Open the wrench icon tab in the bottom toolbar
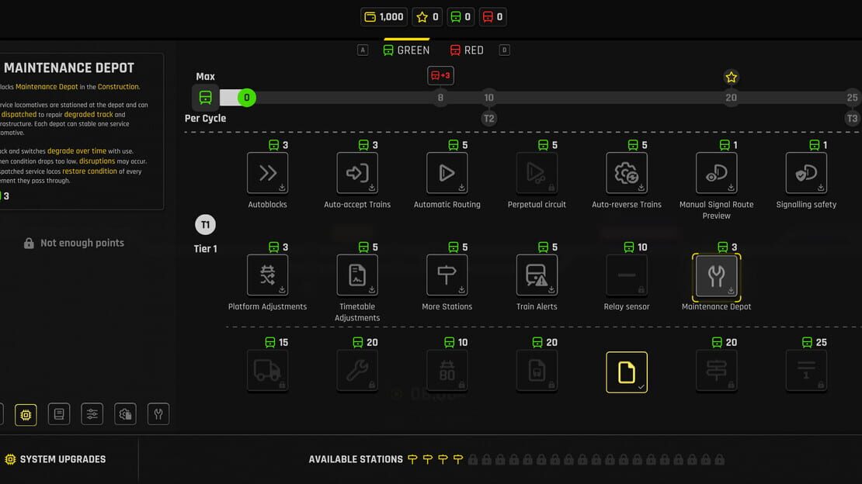Screen dimensions: 862x484 (x=158, y=414)
